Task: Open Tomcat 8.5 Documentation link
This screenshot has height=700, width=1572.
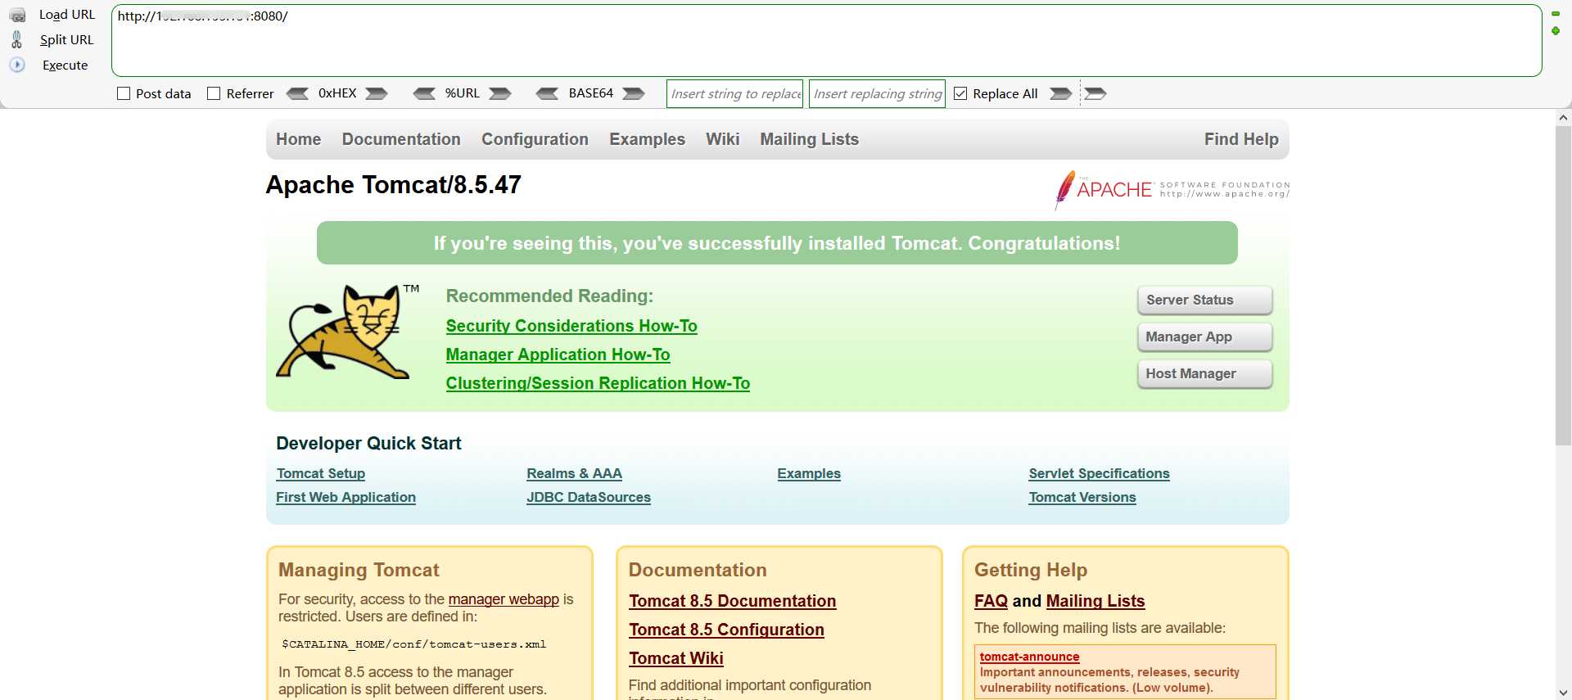Action: point(732,601)
